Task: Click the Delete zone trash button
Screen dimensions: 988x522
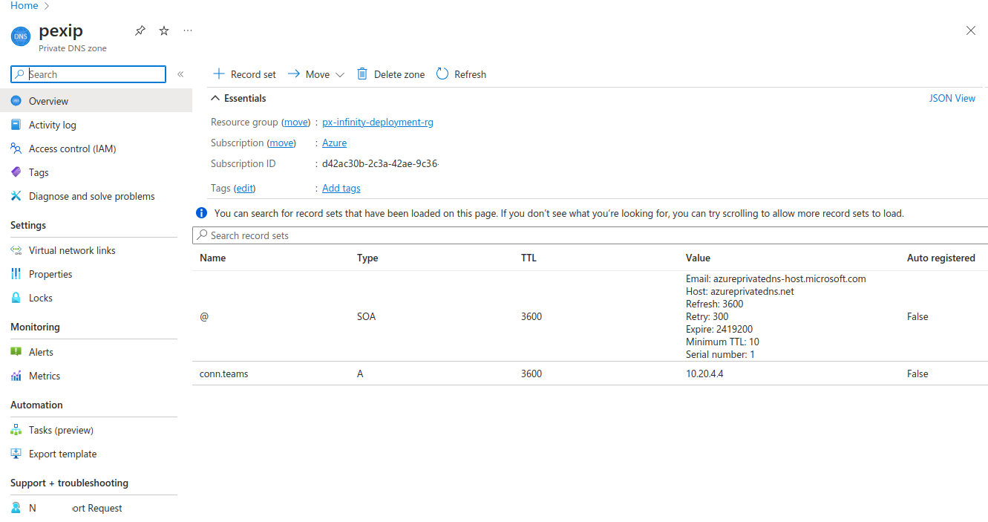Action: [390, 74]
